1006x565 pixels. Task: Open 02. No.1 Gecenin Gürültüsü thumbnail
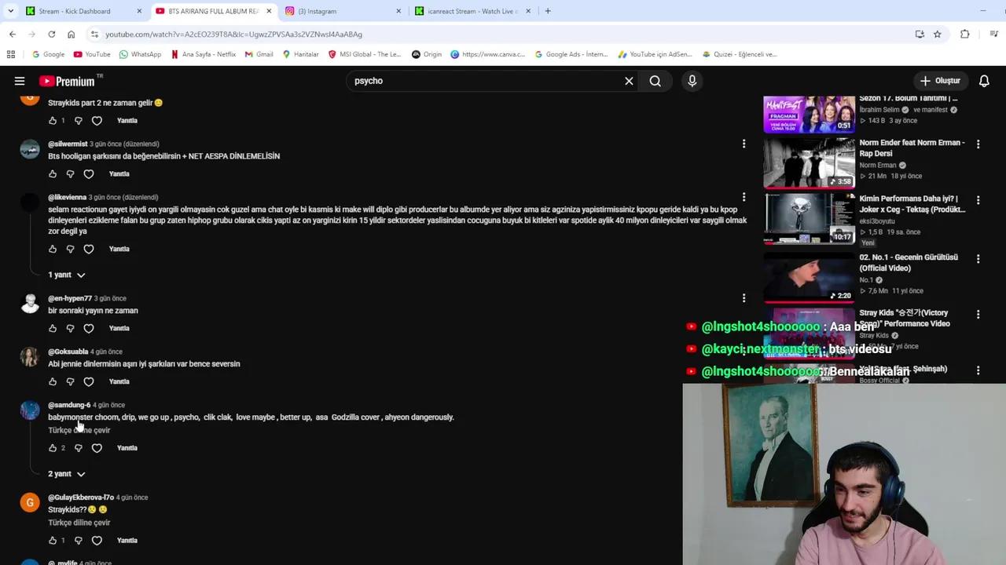click(809, 276)
